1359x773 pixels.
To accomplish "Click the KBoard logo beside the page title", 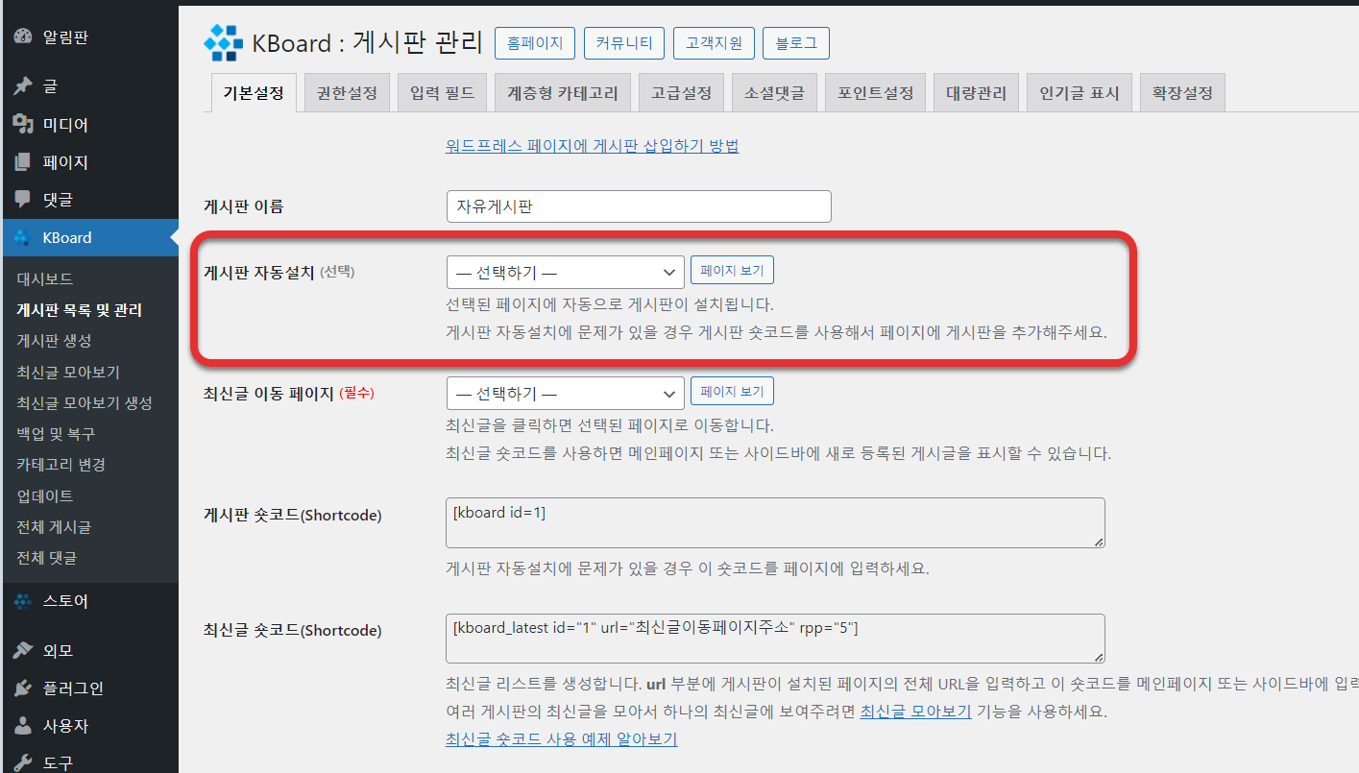I will point(224,42).
